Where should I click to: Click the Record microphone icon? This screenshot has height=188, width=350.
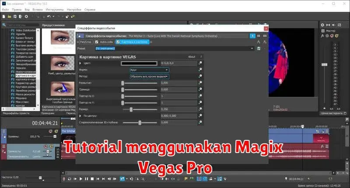64,179
